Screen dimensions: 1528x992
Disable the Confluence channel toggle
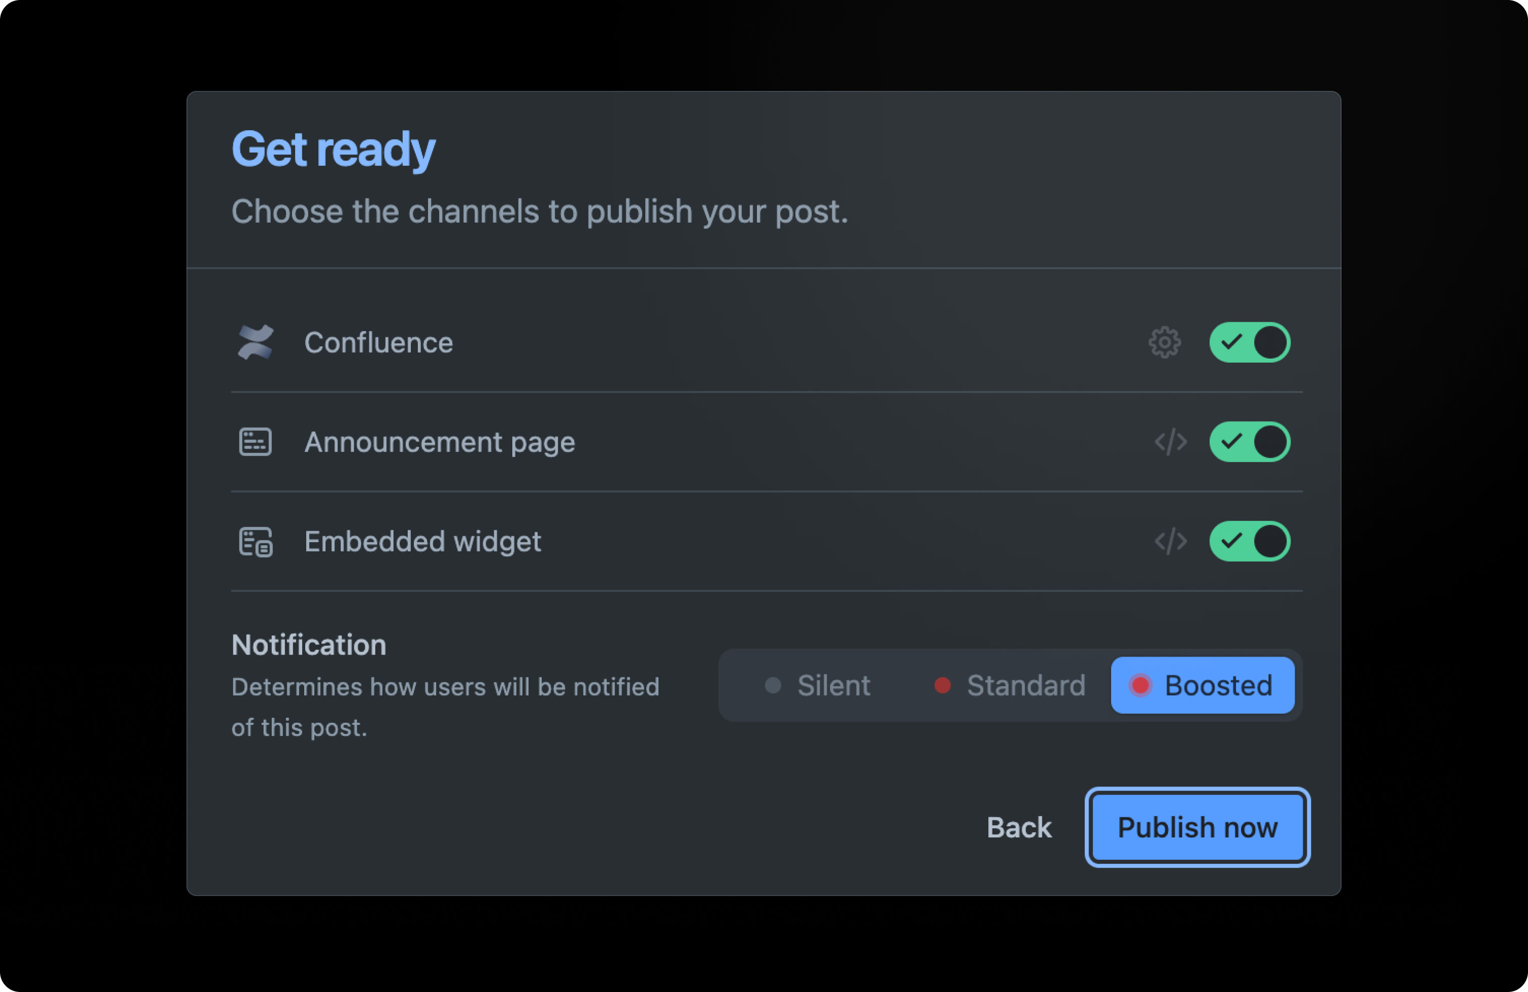1250,342
